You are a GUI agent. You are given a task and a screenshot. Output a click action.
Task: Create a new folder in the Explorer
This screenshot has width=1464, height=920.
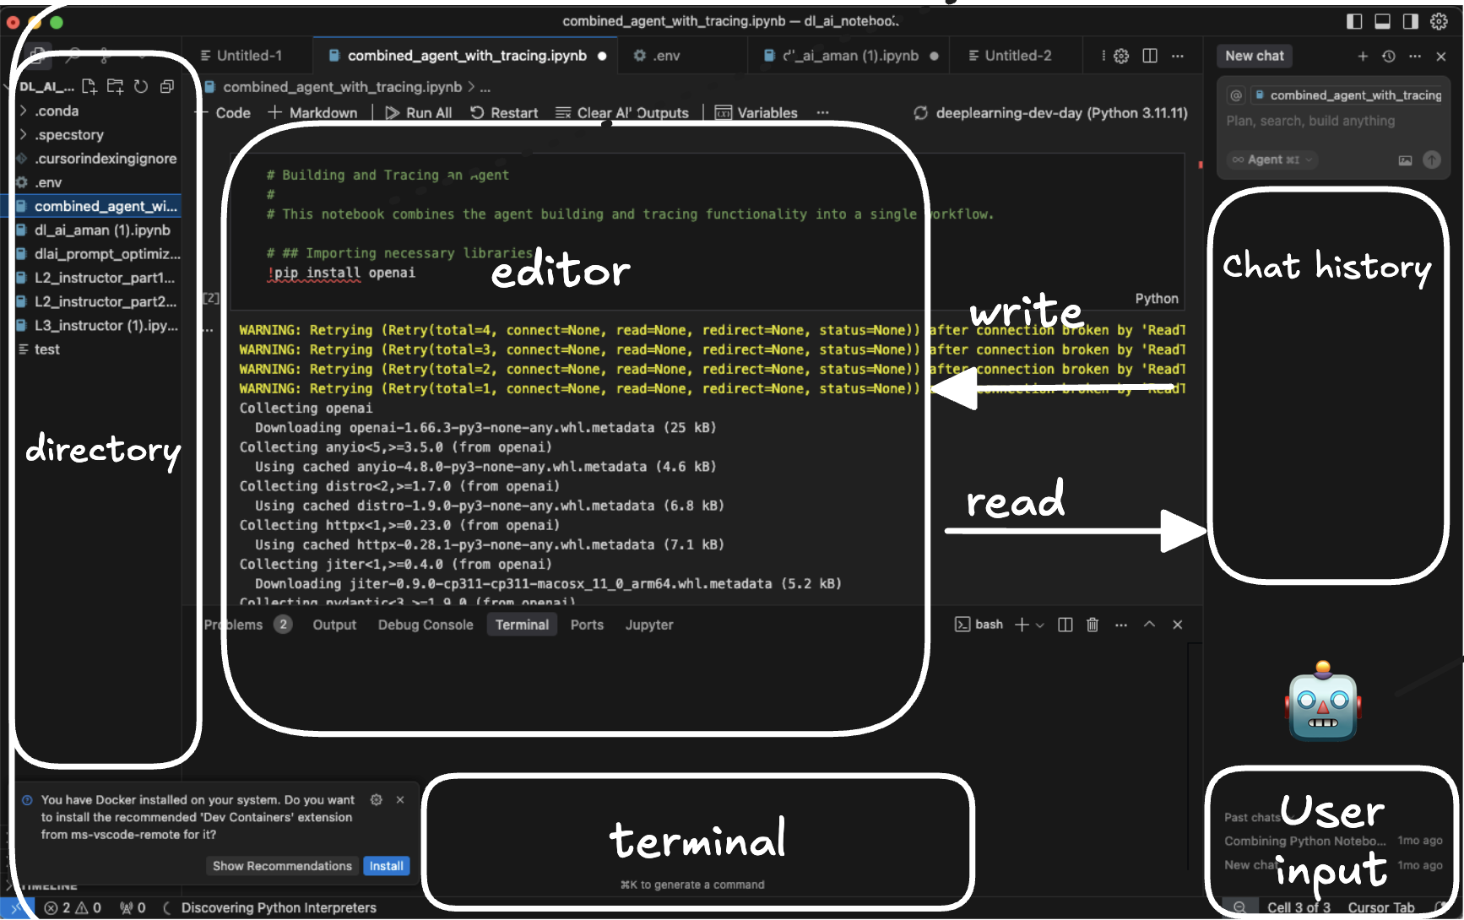[115, 85]
